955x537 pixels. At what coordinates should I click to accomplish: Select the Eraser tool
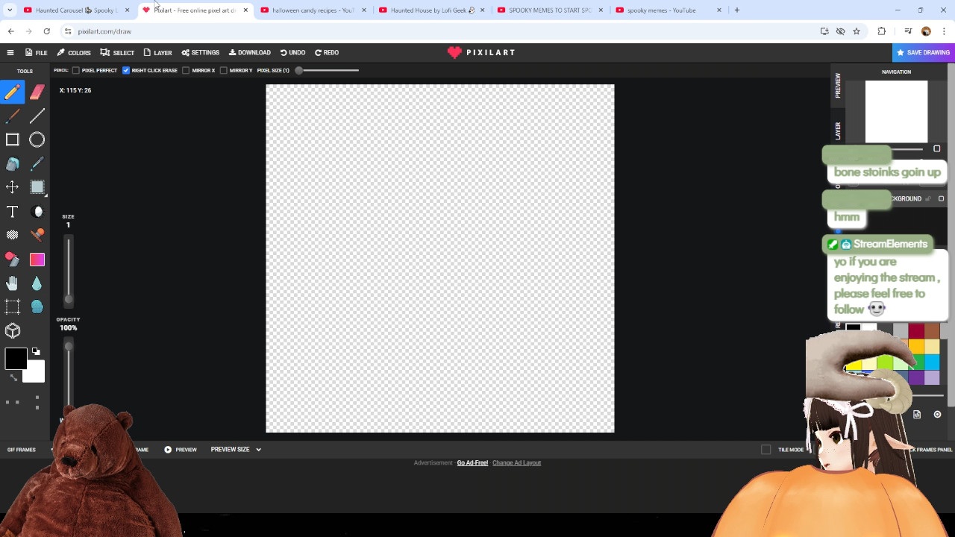pos(37,92)
